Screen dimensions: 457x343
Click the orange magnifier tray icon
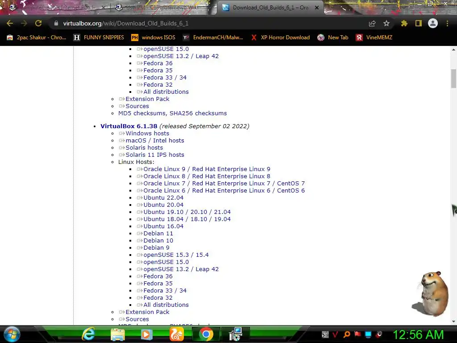(346, 334)
